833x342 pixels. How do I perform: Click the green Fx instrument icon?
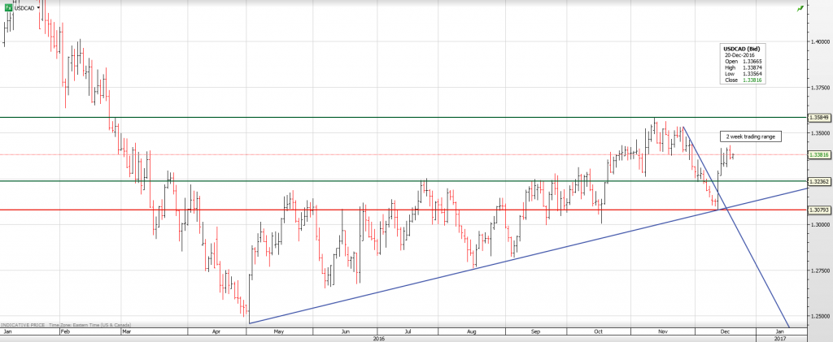click(x=8, y=7)
